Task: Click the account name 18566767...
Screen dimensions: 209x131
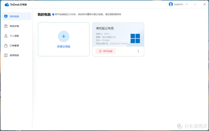Action: coord(179,4)
